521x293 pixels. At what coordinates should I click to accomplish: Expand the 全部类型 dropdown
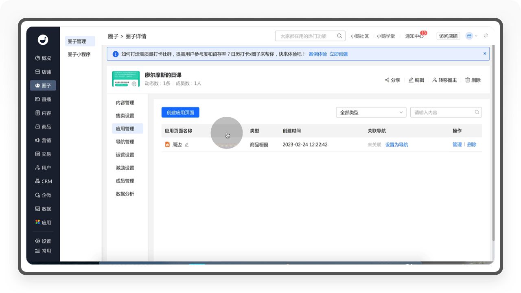click(x=371, y=112)
